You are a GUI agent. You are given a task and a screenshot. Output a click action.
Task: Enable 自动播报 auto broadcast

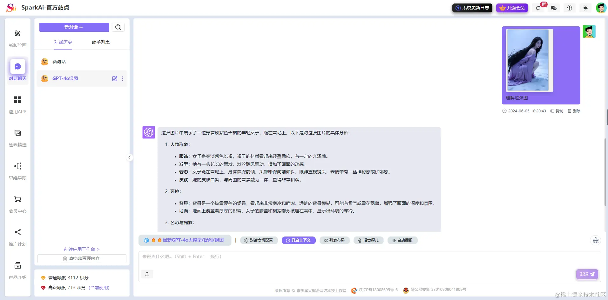[x=402, y=240]
